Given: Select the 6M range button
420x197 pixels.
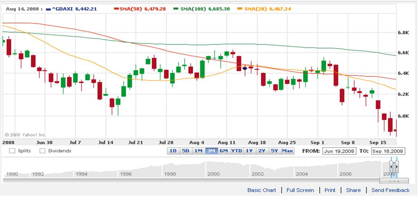Looking at the screenshot, I should [x=224, y=151].
